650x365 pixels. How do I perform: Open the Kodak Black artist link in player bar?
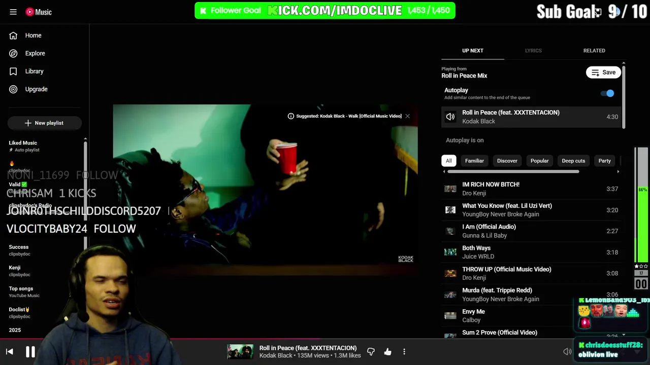click(x=276, y=356)
